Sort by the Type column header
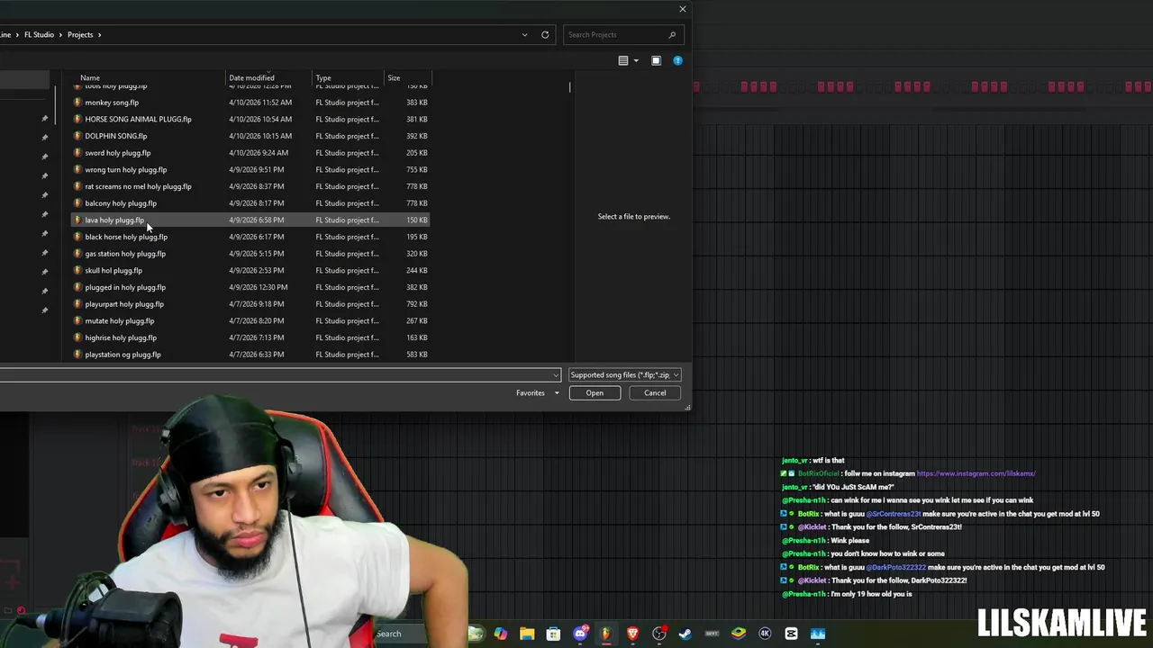Image resolution: width=1153 pixels, height=648 pixels. (x=348, y=78)
